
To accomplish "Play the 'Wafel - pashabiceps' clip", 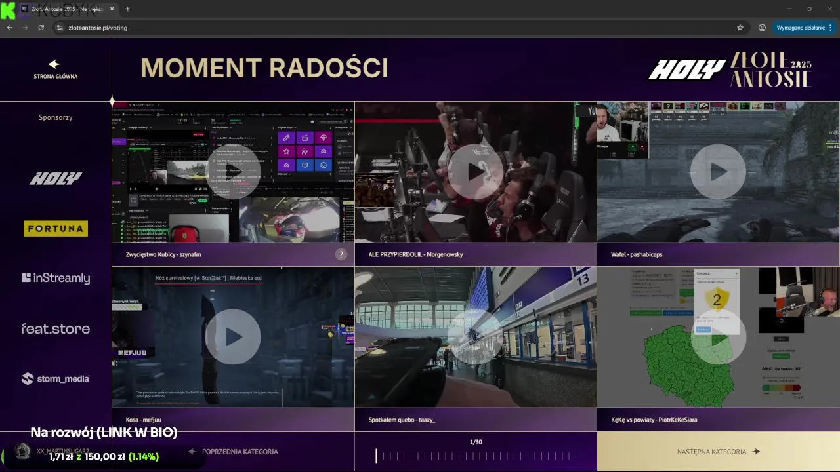I will [718, 172].
